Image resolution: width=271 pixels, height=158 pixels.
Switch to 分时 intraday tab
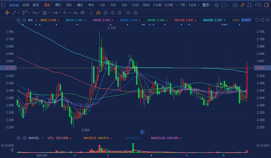point(25,5)
